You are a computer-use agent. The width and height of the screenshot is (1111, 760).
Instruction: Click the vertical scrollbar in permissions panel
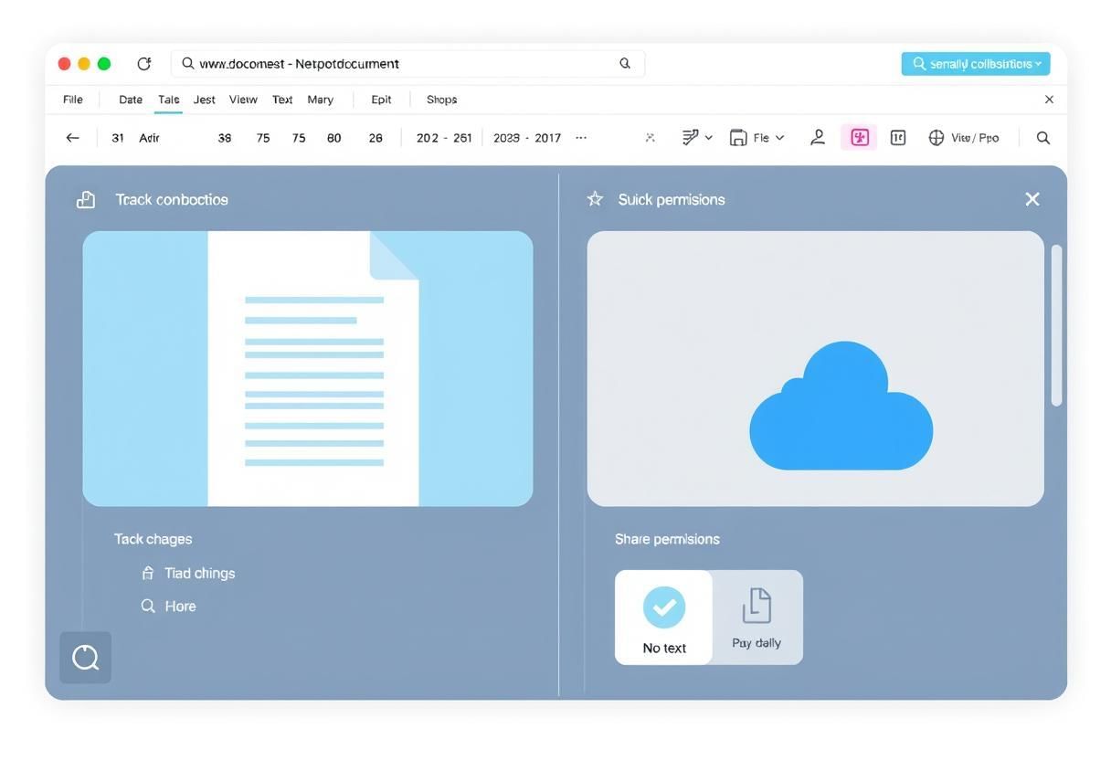point(1056,325)
